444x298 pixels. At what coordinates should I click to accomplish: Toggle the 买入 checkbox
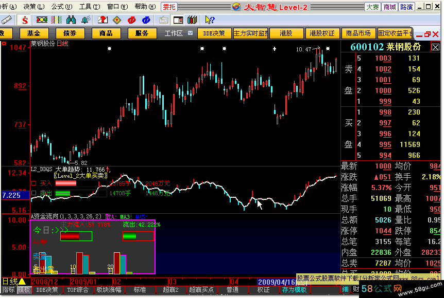click(x=33, y=183)
